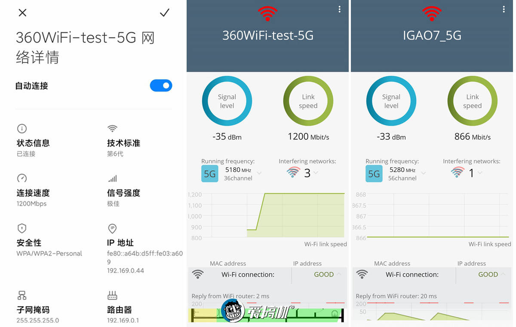The width and height of the screenshot is (516, 327).
Task: Tap the 连接速度 speedometer icon
Action: 22,178
